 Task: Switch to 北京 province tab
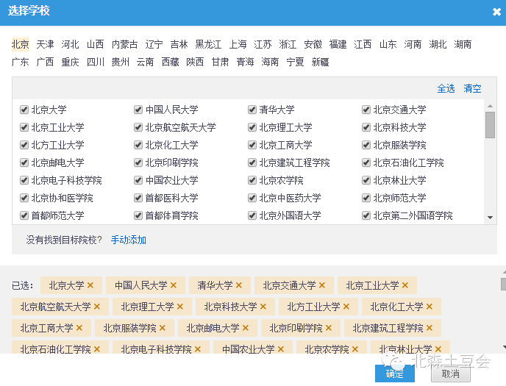21,44
